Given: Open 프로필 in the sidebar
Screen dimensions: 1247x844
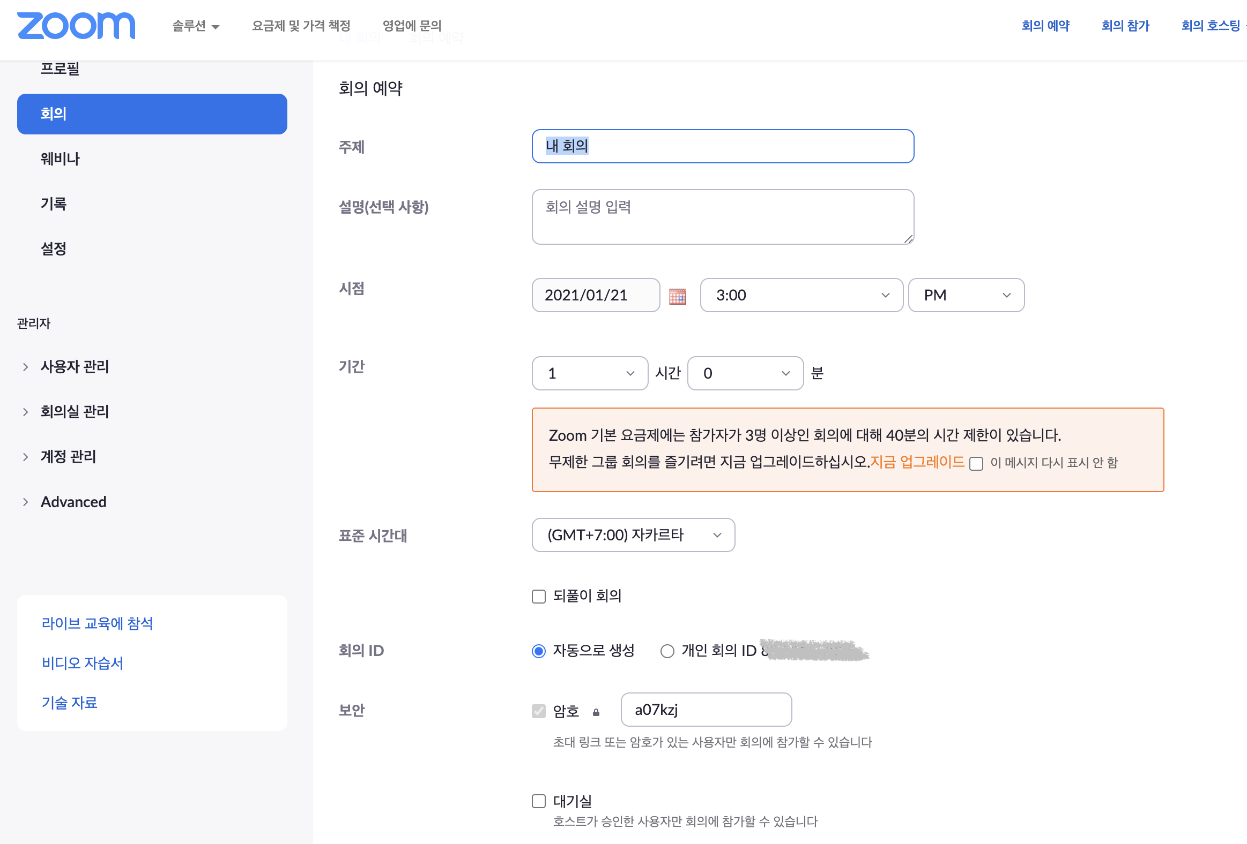Looking at the screenshot, I should click(x=60, y=69).
